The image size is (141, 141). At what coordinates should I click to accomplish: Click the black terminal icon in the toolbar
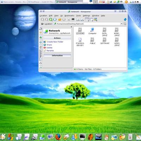73,19
